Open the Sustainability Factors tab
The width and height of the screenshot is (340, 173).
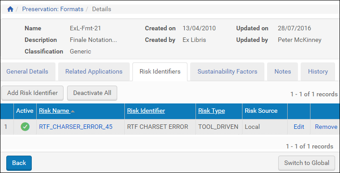coord(227,71)
